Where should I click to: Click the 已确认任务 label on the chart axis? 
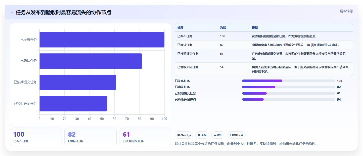pyautogui.click(x=28, y=61)
